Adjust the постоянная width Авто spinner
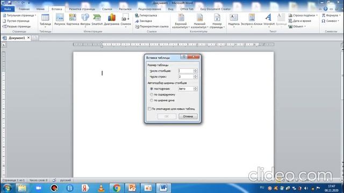This screenshot has width=344, height=193. (195, 89)
